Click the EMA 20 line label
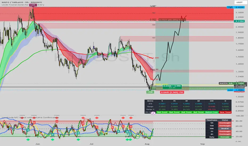The height and width of the screenshot is (146, 248). (x=154, y=79)
